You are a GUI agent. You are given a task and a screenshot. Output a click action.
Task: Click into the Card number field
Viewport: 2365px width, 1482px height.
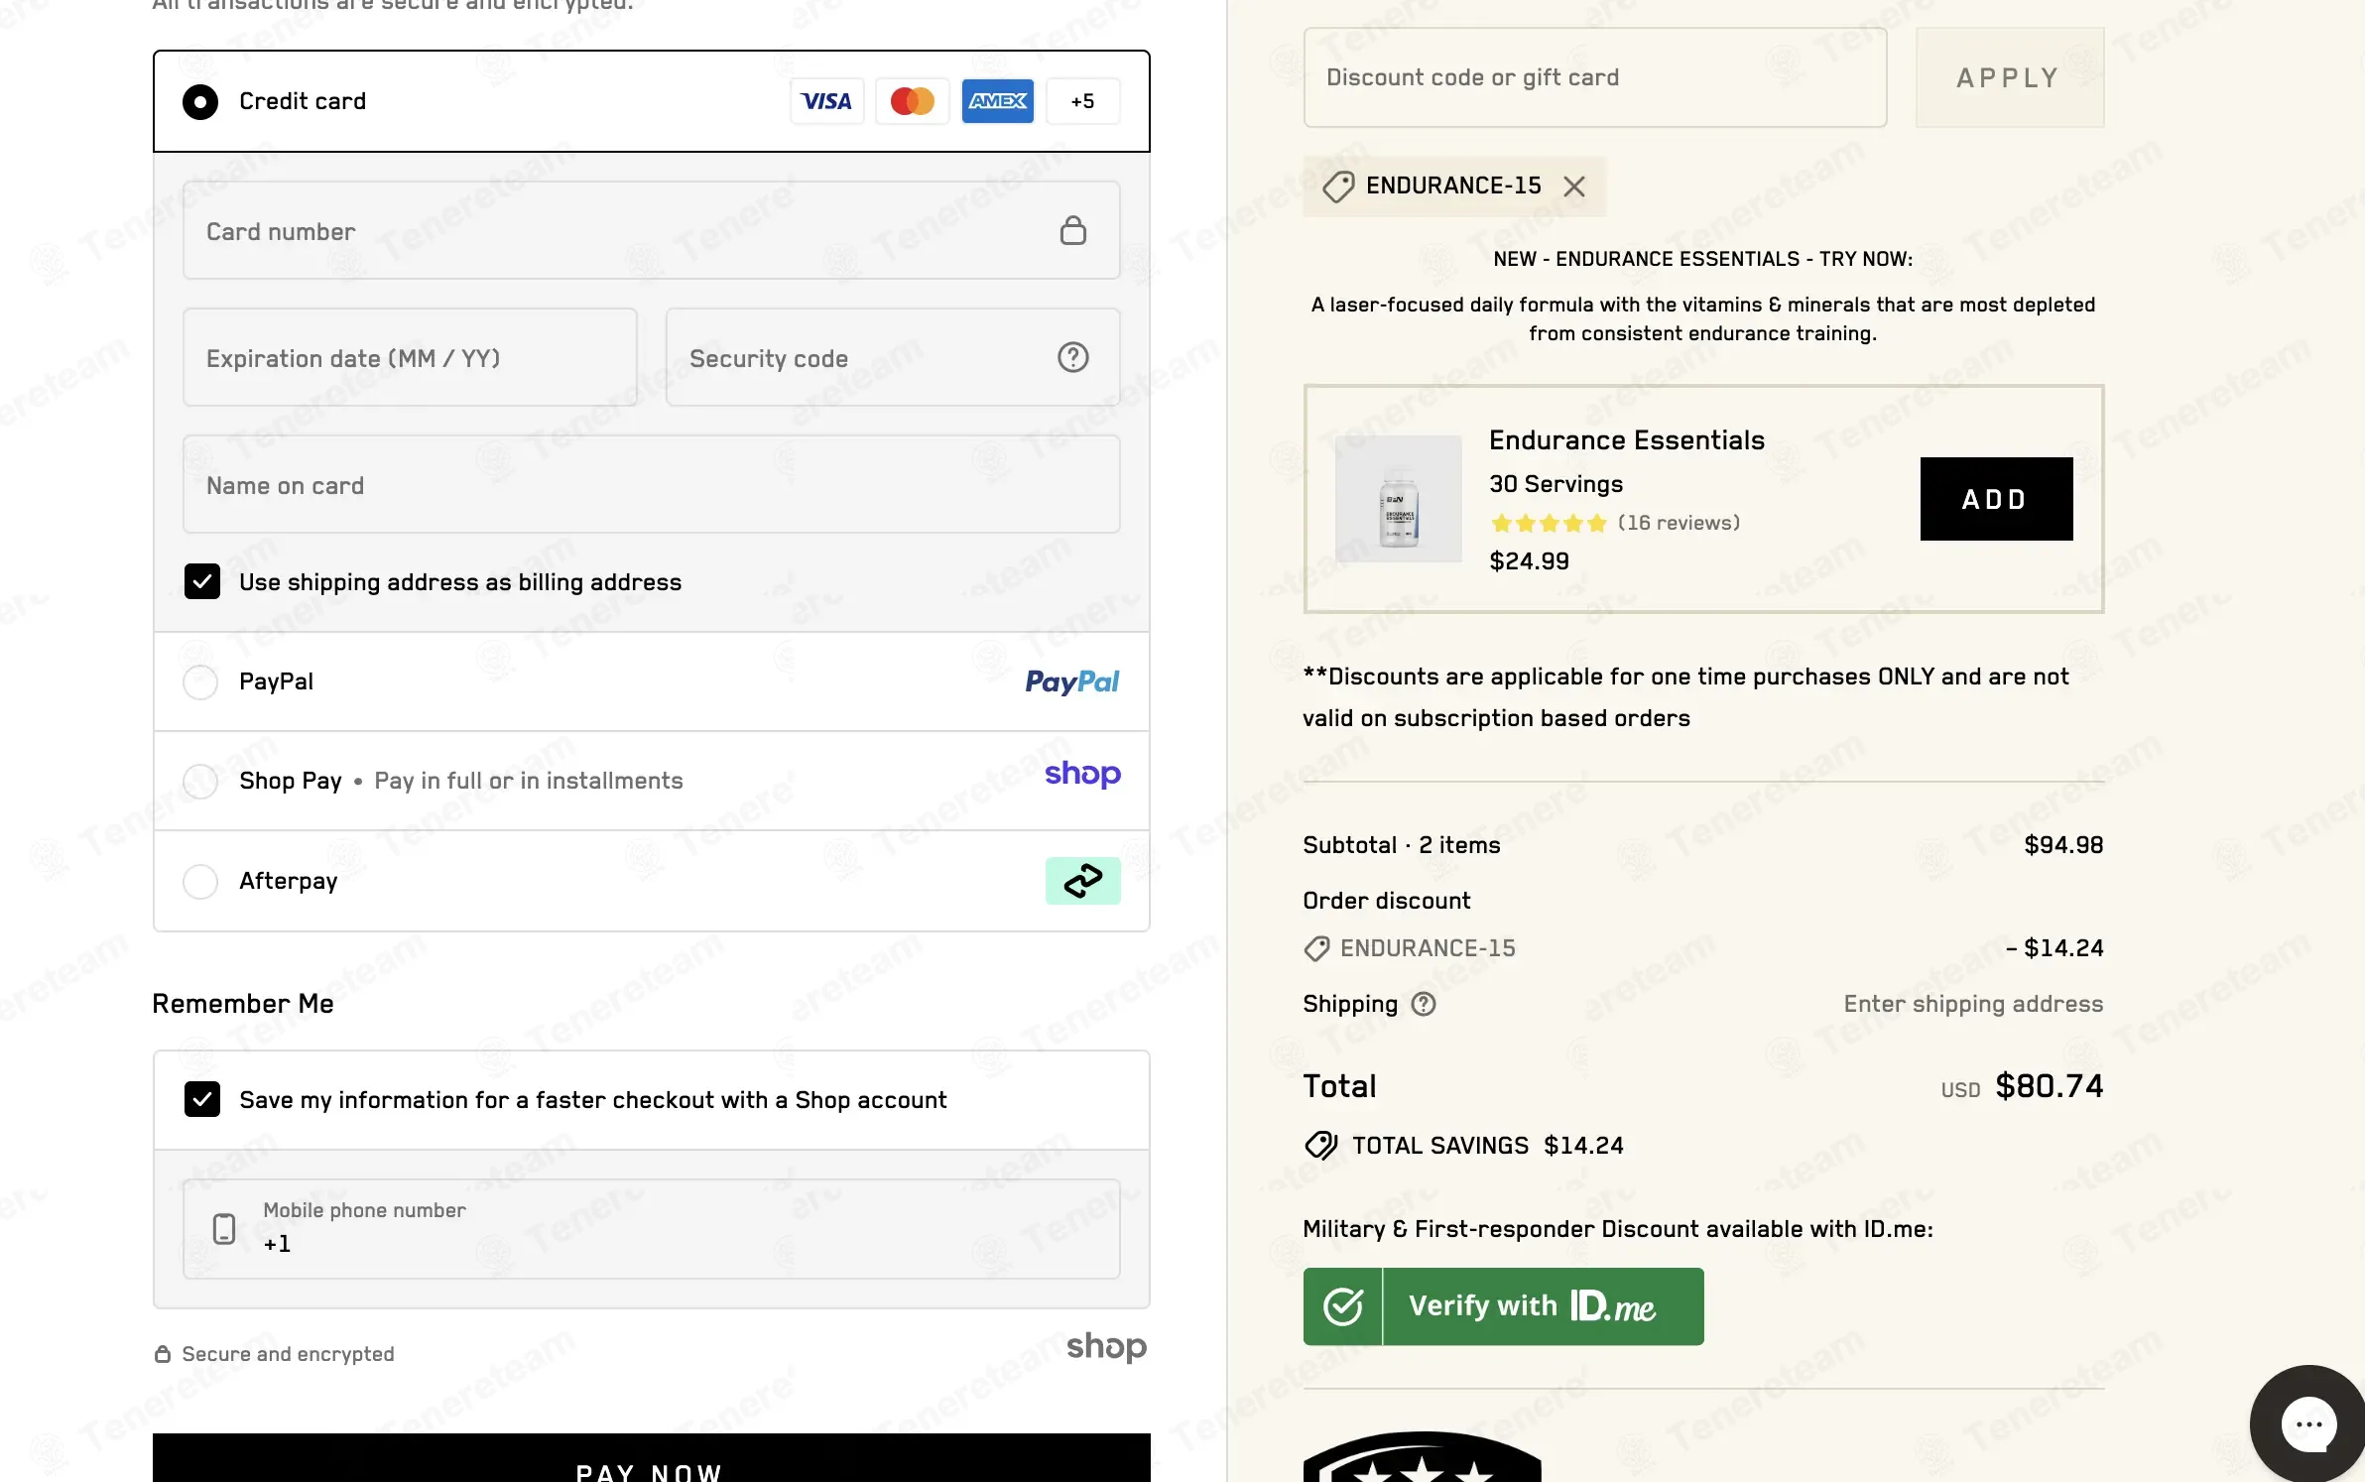pyautogui.click(x=625, y=231)
